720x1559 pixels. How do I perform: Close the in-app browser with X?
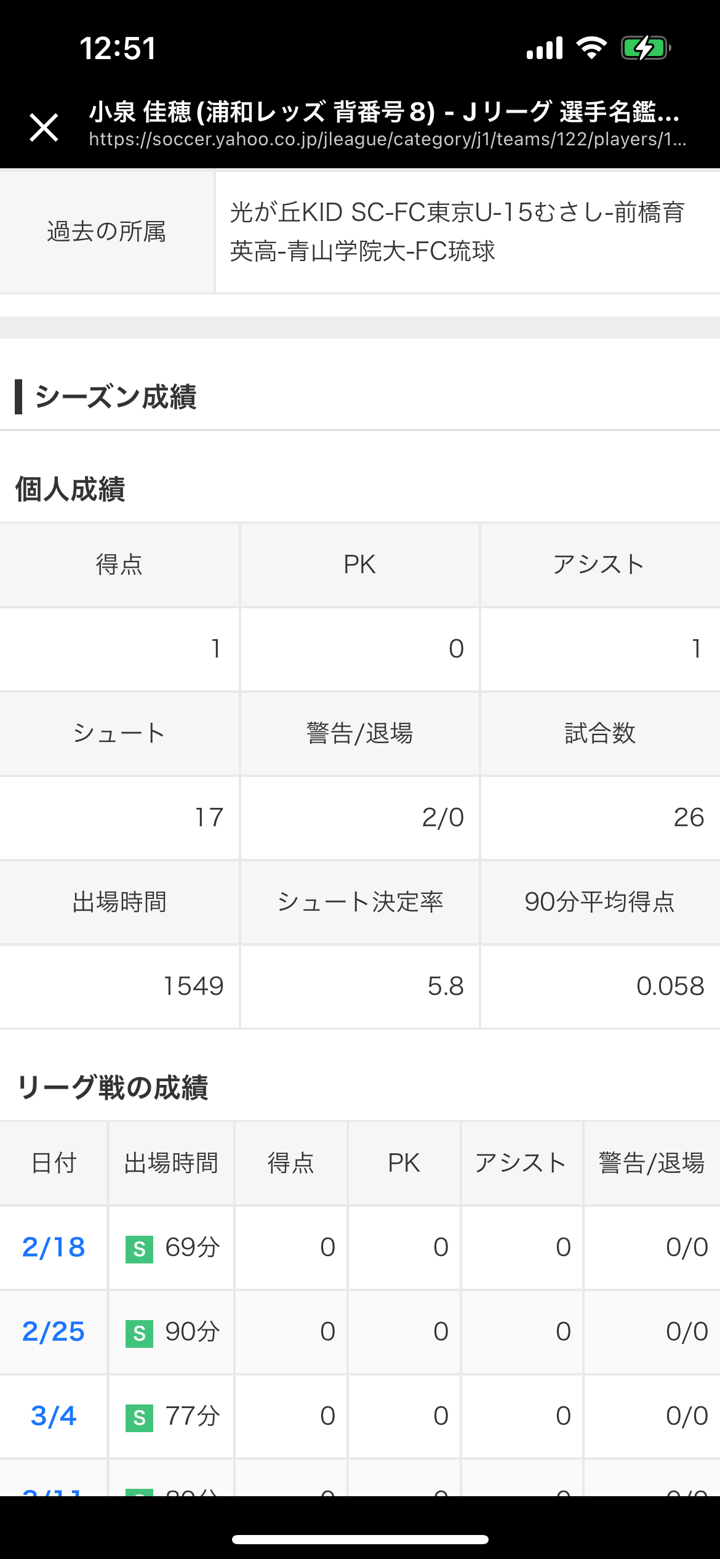coord(44,127)
